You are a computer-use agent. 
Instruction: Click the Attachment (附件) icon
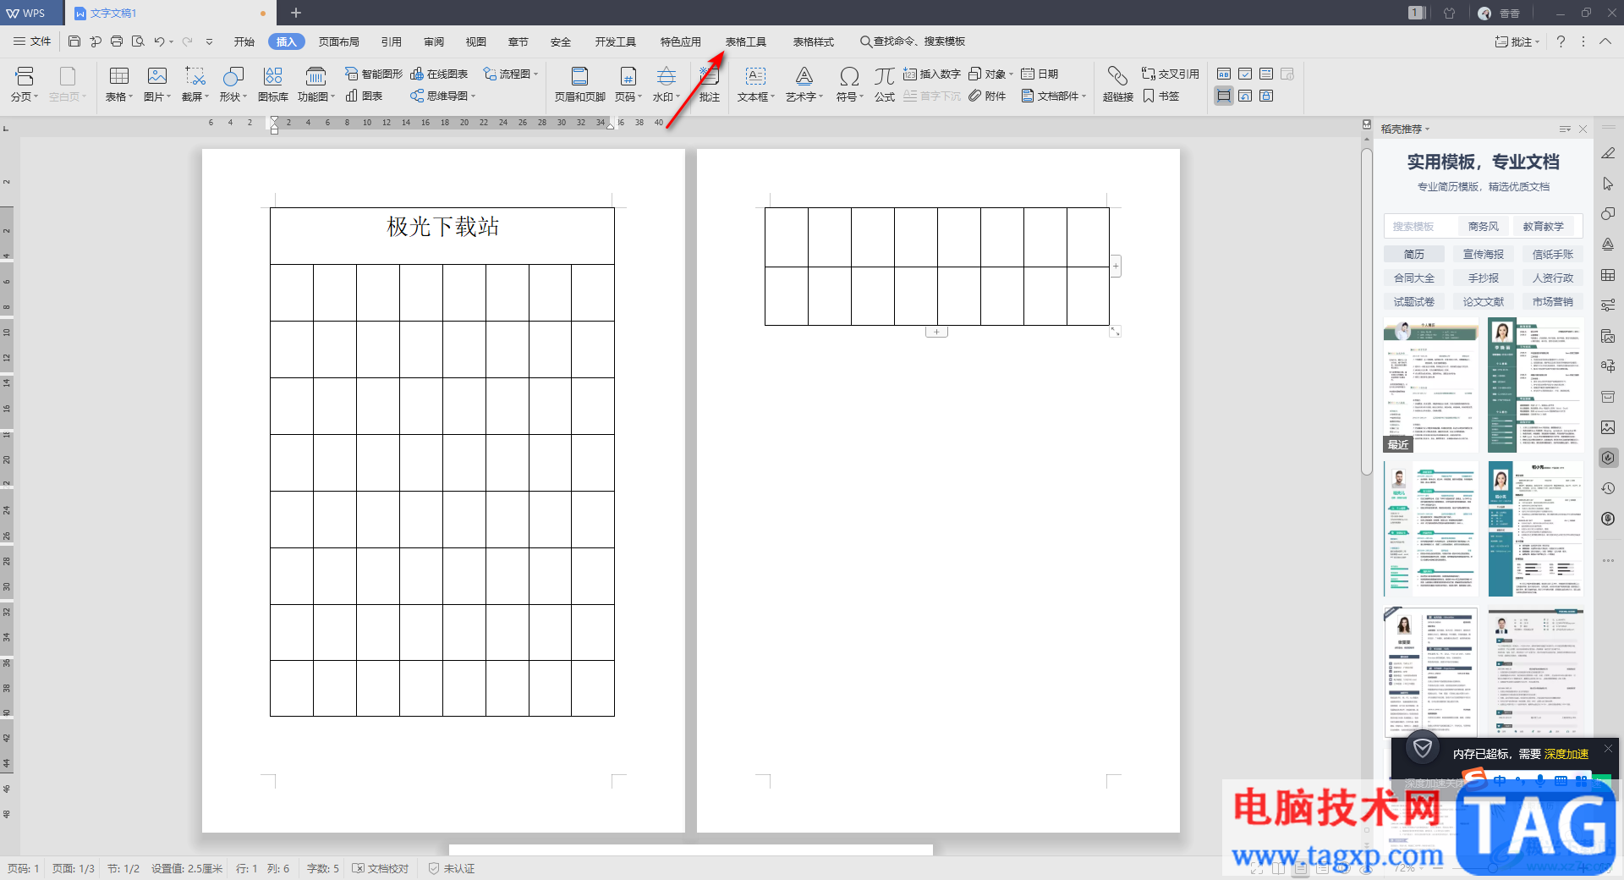coord(987,96)
